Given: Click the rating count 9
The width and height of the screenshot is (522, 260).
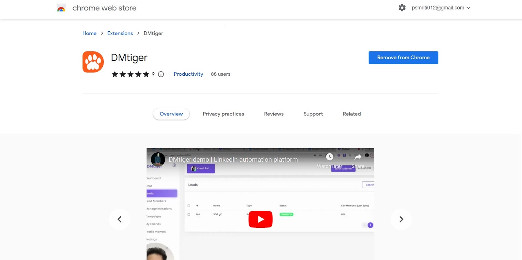Looking at the screenshot, I should pyautogui.click(x=153, y=74).
